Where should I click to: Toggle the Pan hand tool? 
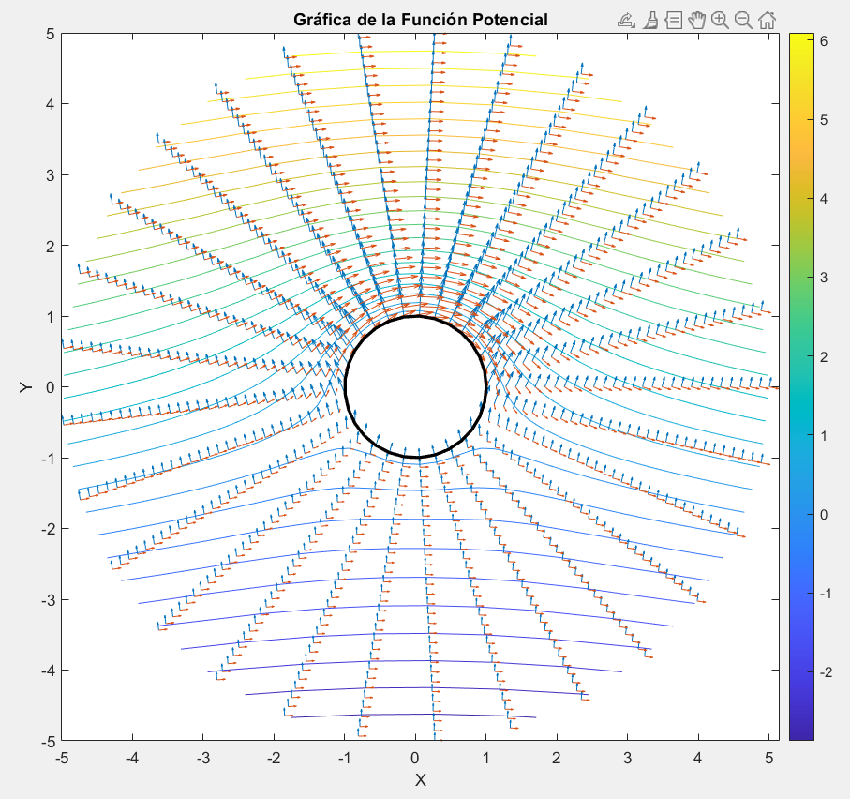[x=696, y=19]
